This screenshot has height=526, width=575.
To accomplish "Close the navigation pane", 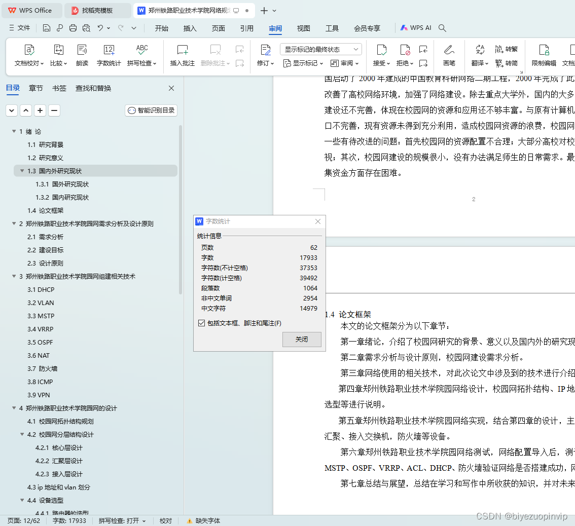I will (x=171, y=88).
